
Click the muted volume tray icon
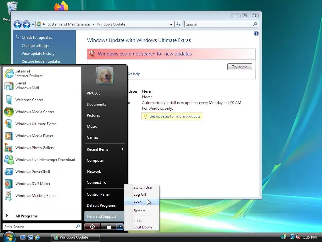click(x=298, y=237)
